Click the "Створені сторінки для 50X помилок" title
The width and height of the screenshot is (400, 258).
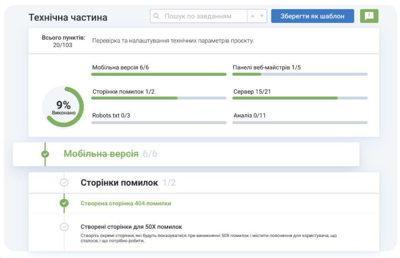point(131,227)
